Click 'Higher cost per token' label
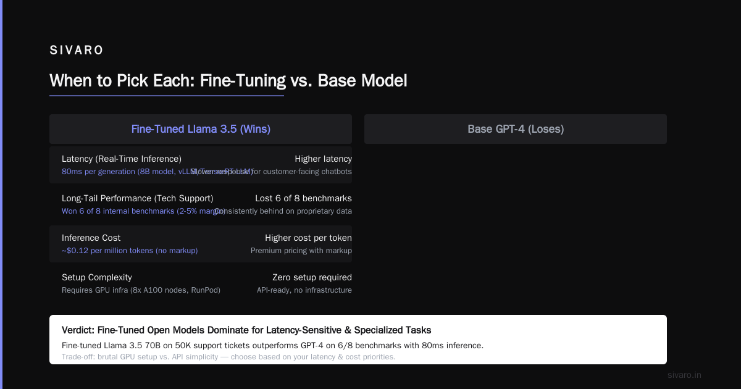741x389 pixels. click(308, 238)
